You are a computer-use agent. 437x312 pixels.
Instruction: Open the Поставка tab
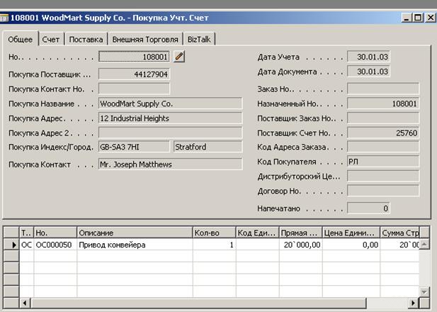click(x=86, y=40)
